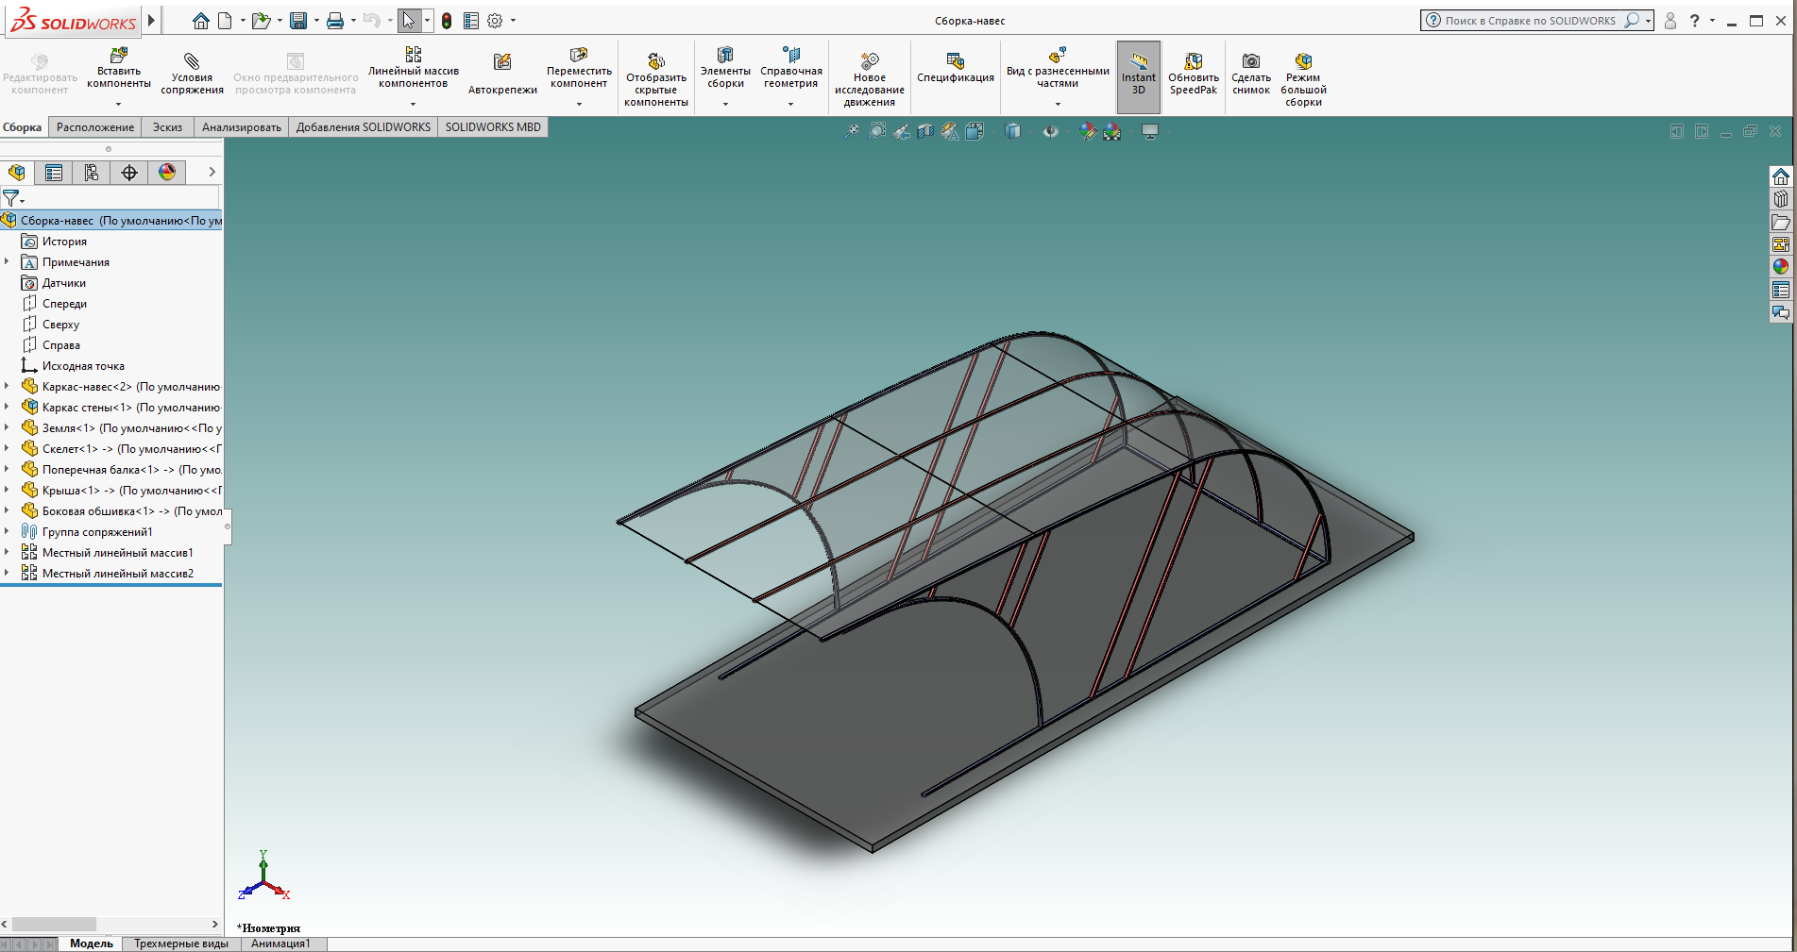Toggle the Instant 3D button
1797x952 pixels.
(1138, 74)
